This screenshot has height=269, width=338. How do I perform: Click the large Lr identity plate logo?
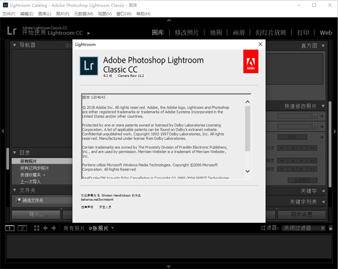coord(12,31)
